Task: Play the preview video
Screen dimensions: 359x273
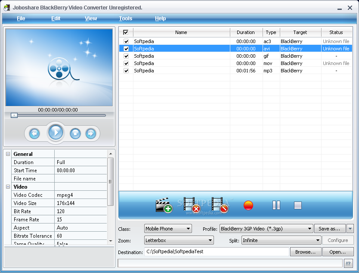Action: tap(56, 132)
